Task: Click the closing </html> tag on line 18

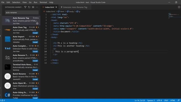Action: [x=55, y=63]
